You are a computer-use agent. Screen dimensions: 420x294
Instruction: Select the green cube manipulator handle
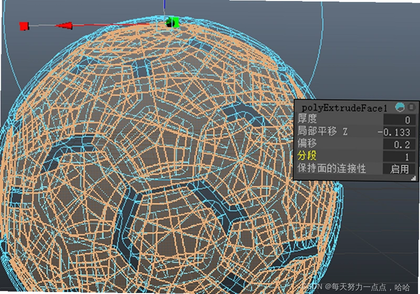tap(176, 22)
